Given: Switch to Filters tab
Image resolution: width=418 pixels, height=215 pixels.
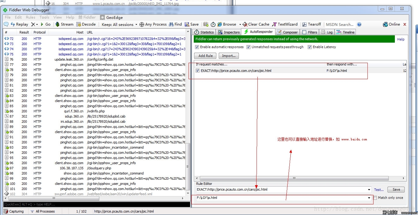Looking at the screenshot, I should click(310, 32).
